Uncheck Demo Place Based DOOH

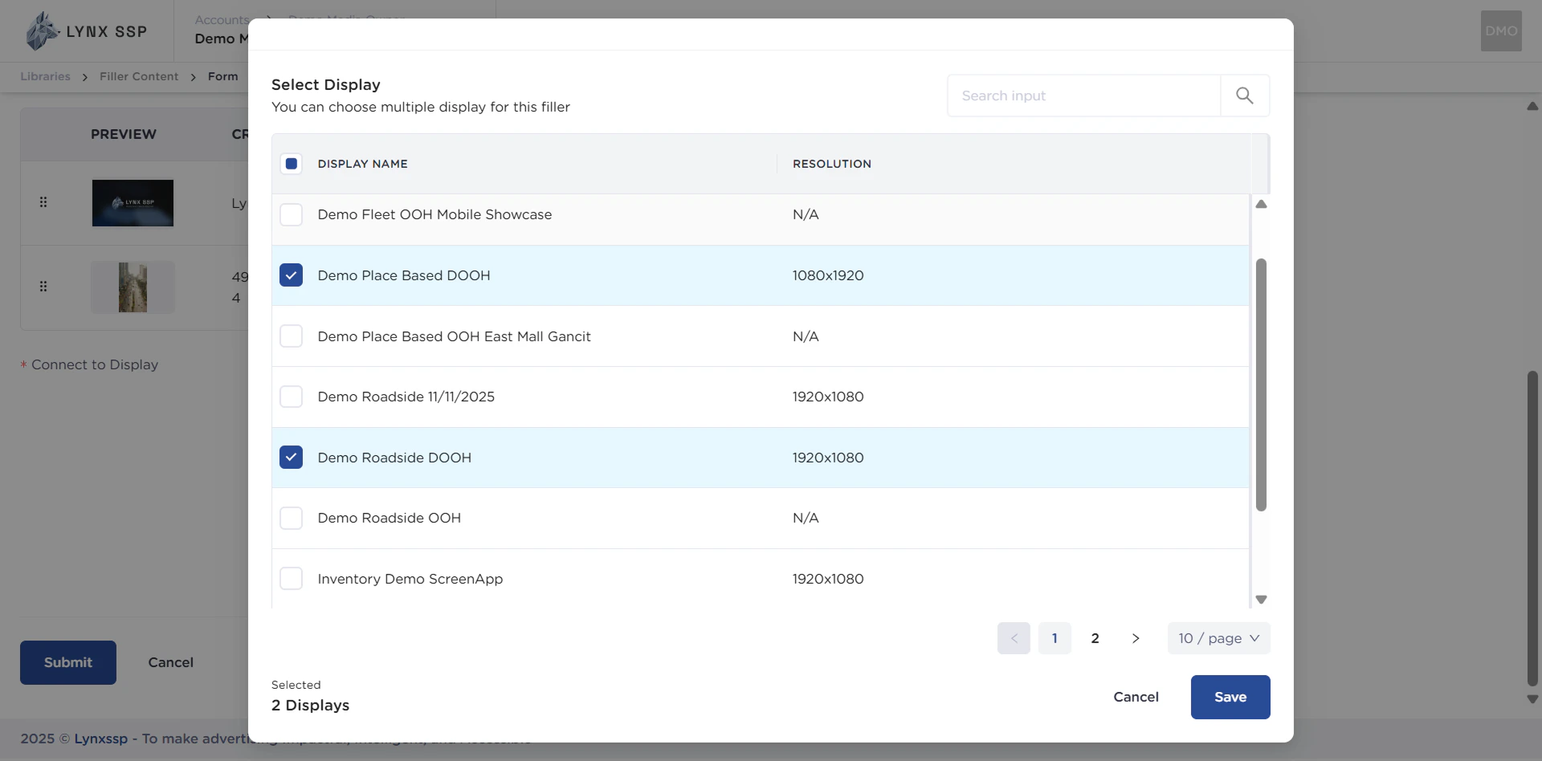click(x=292, y=275)
